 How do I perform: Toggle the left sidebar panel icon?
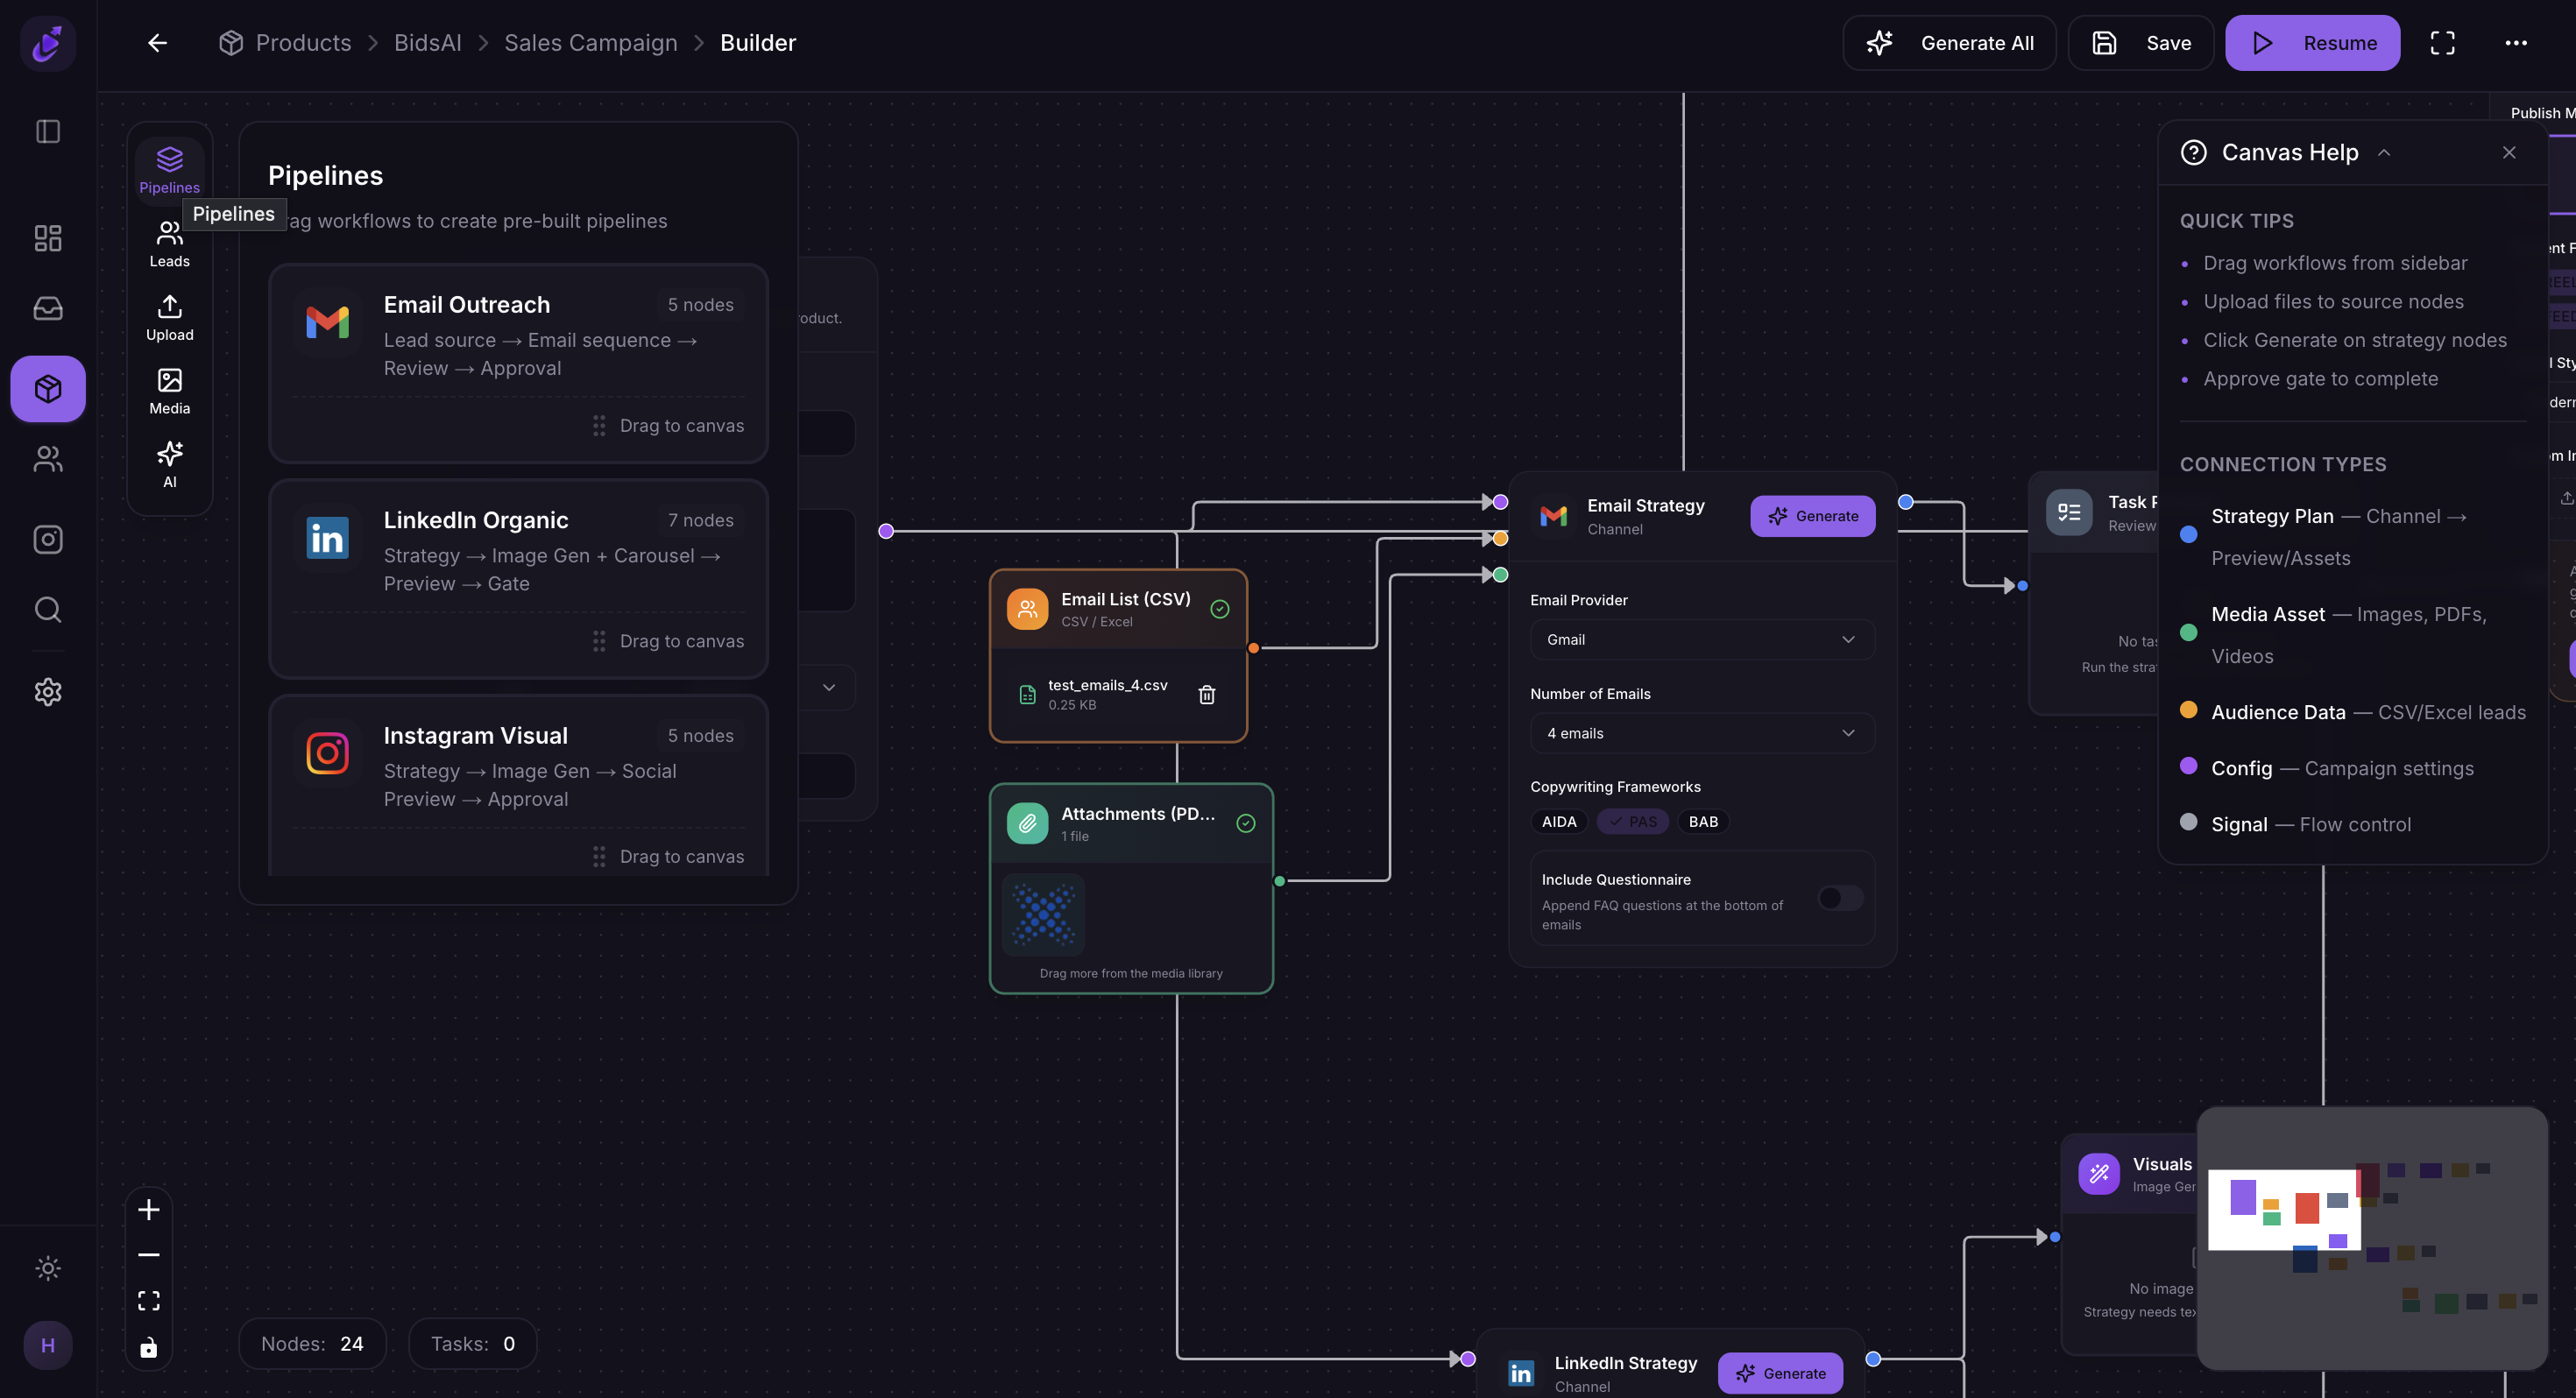point(48,131)
